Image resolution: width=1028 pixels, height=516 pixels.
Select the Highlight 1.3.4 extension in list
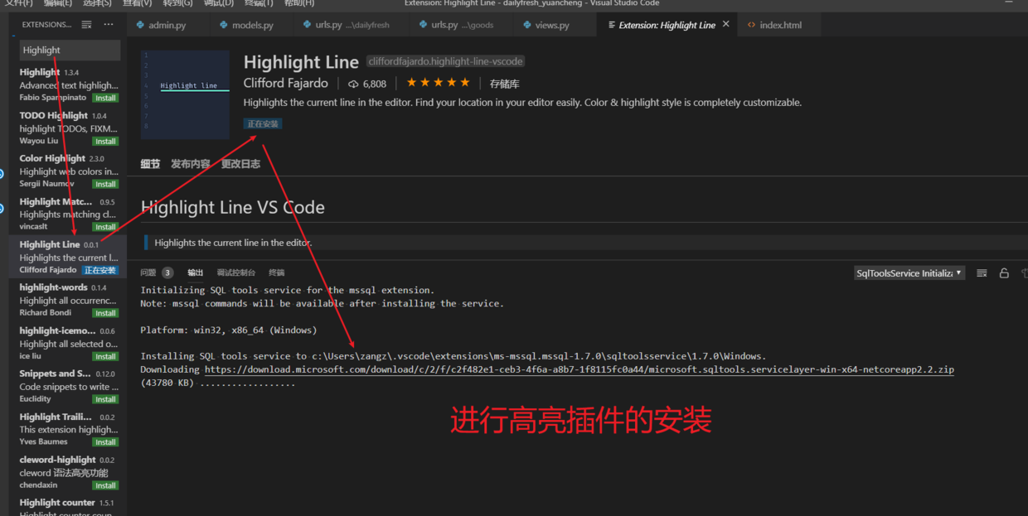(x=70, y=84)
